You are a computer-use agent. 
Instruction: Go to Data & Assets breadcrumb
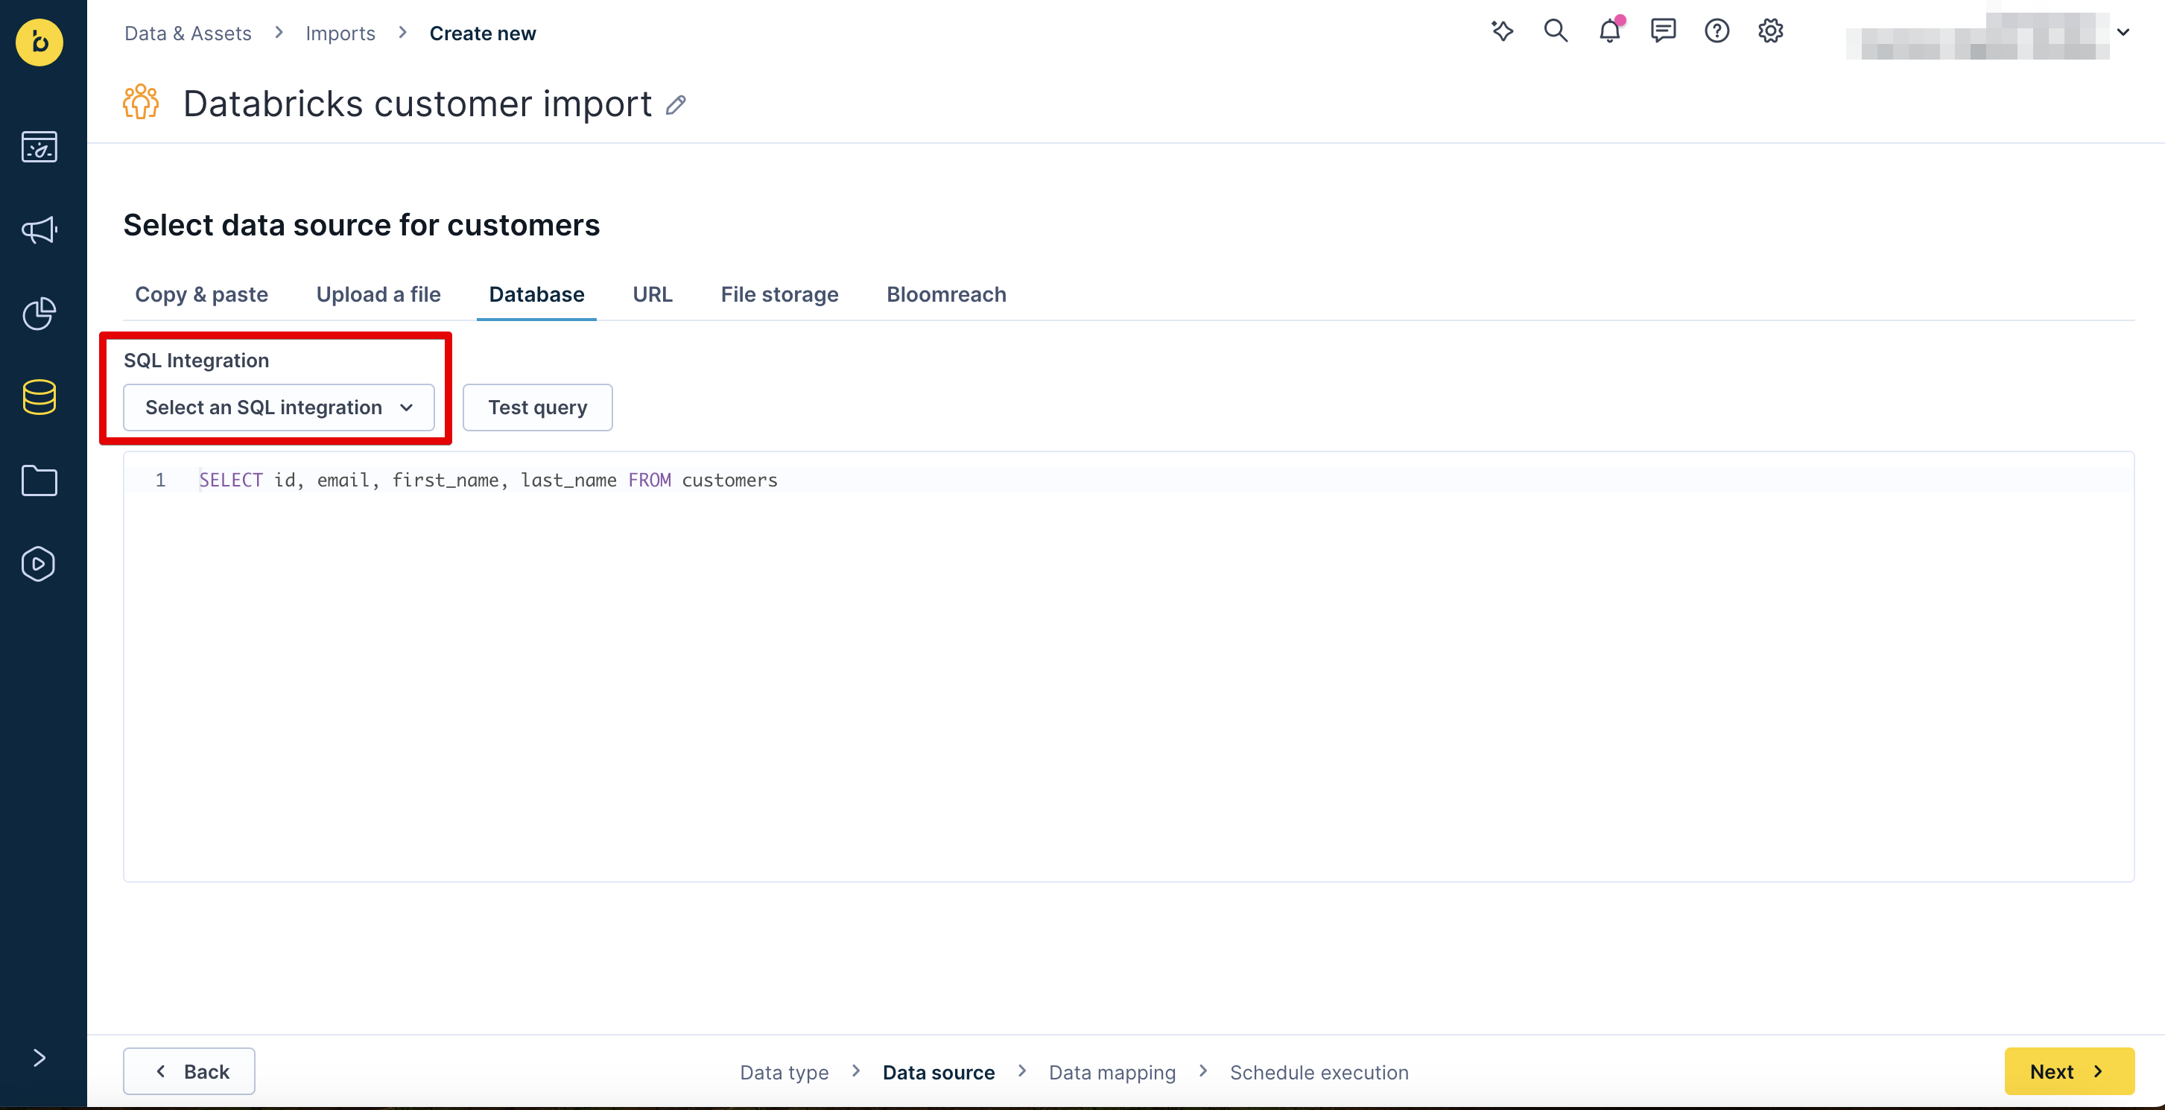(188, 34)
